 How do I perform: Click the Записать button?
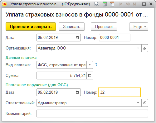tap(71, 26)
